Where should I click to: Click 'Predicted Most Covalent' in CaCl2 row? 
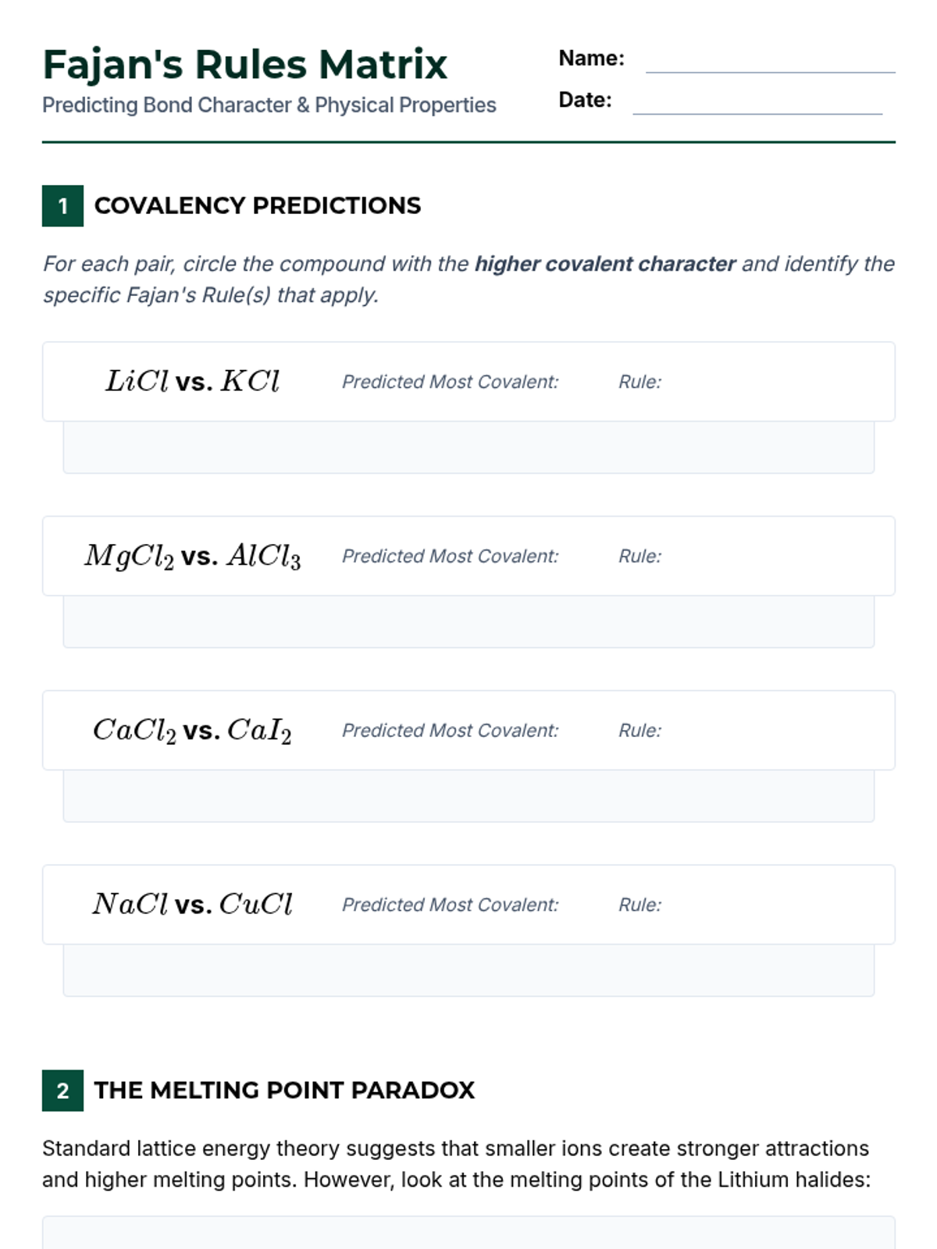click(x=450, y=731)
